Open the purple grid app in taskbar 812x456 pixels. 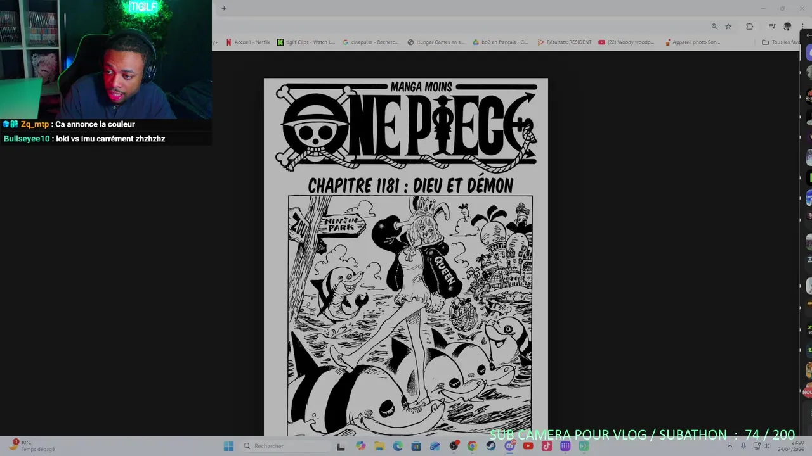(x=565, y=446)
